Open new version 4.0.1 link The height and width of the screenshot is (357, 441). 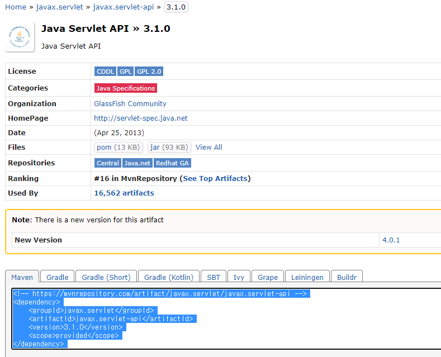391,240
